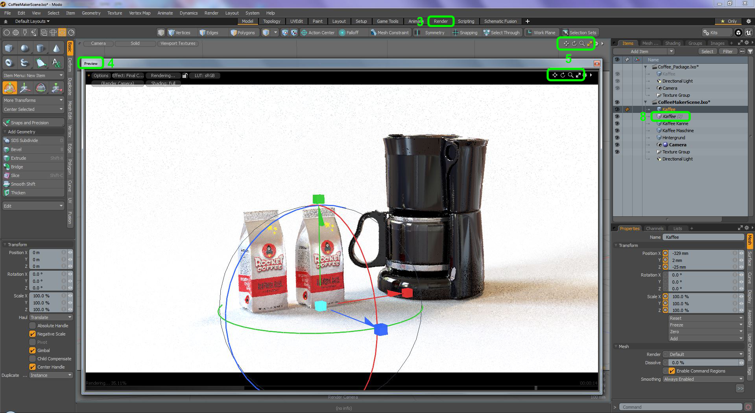The height and width of the screenshot is (413, 755).
Task: Toggle the Absolute Handle checkbox
Action: click(x=33, y=326)
